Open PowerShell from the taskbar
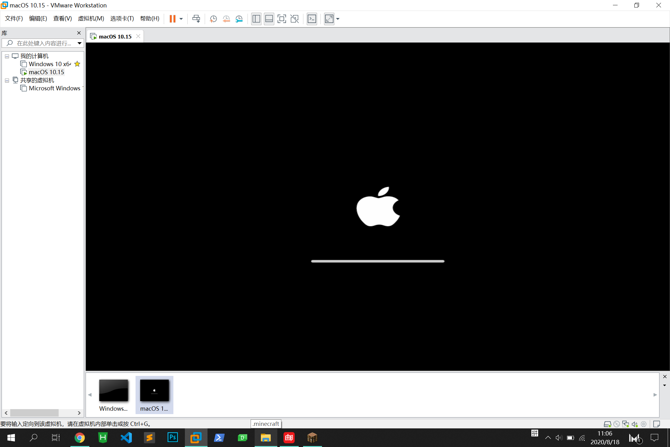 click(219, 438)
